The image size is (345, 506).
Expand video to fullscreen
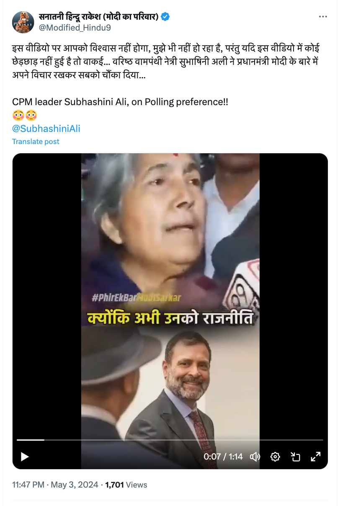click(x=316, y=457)
